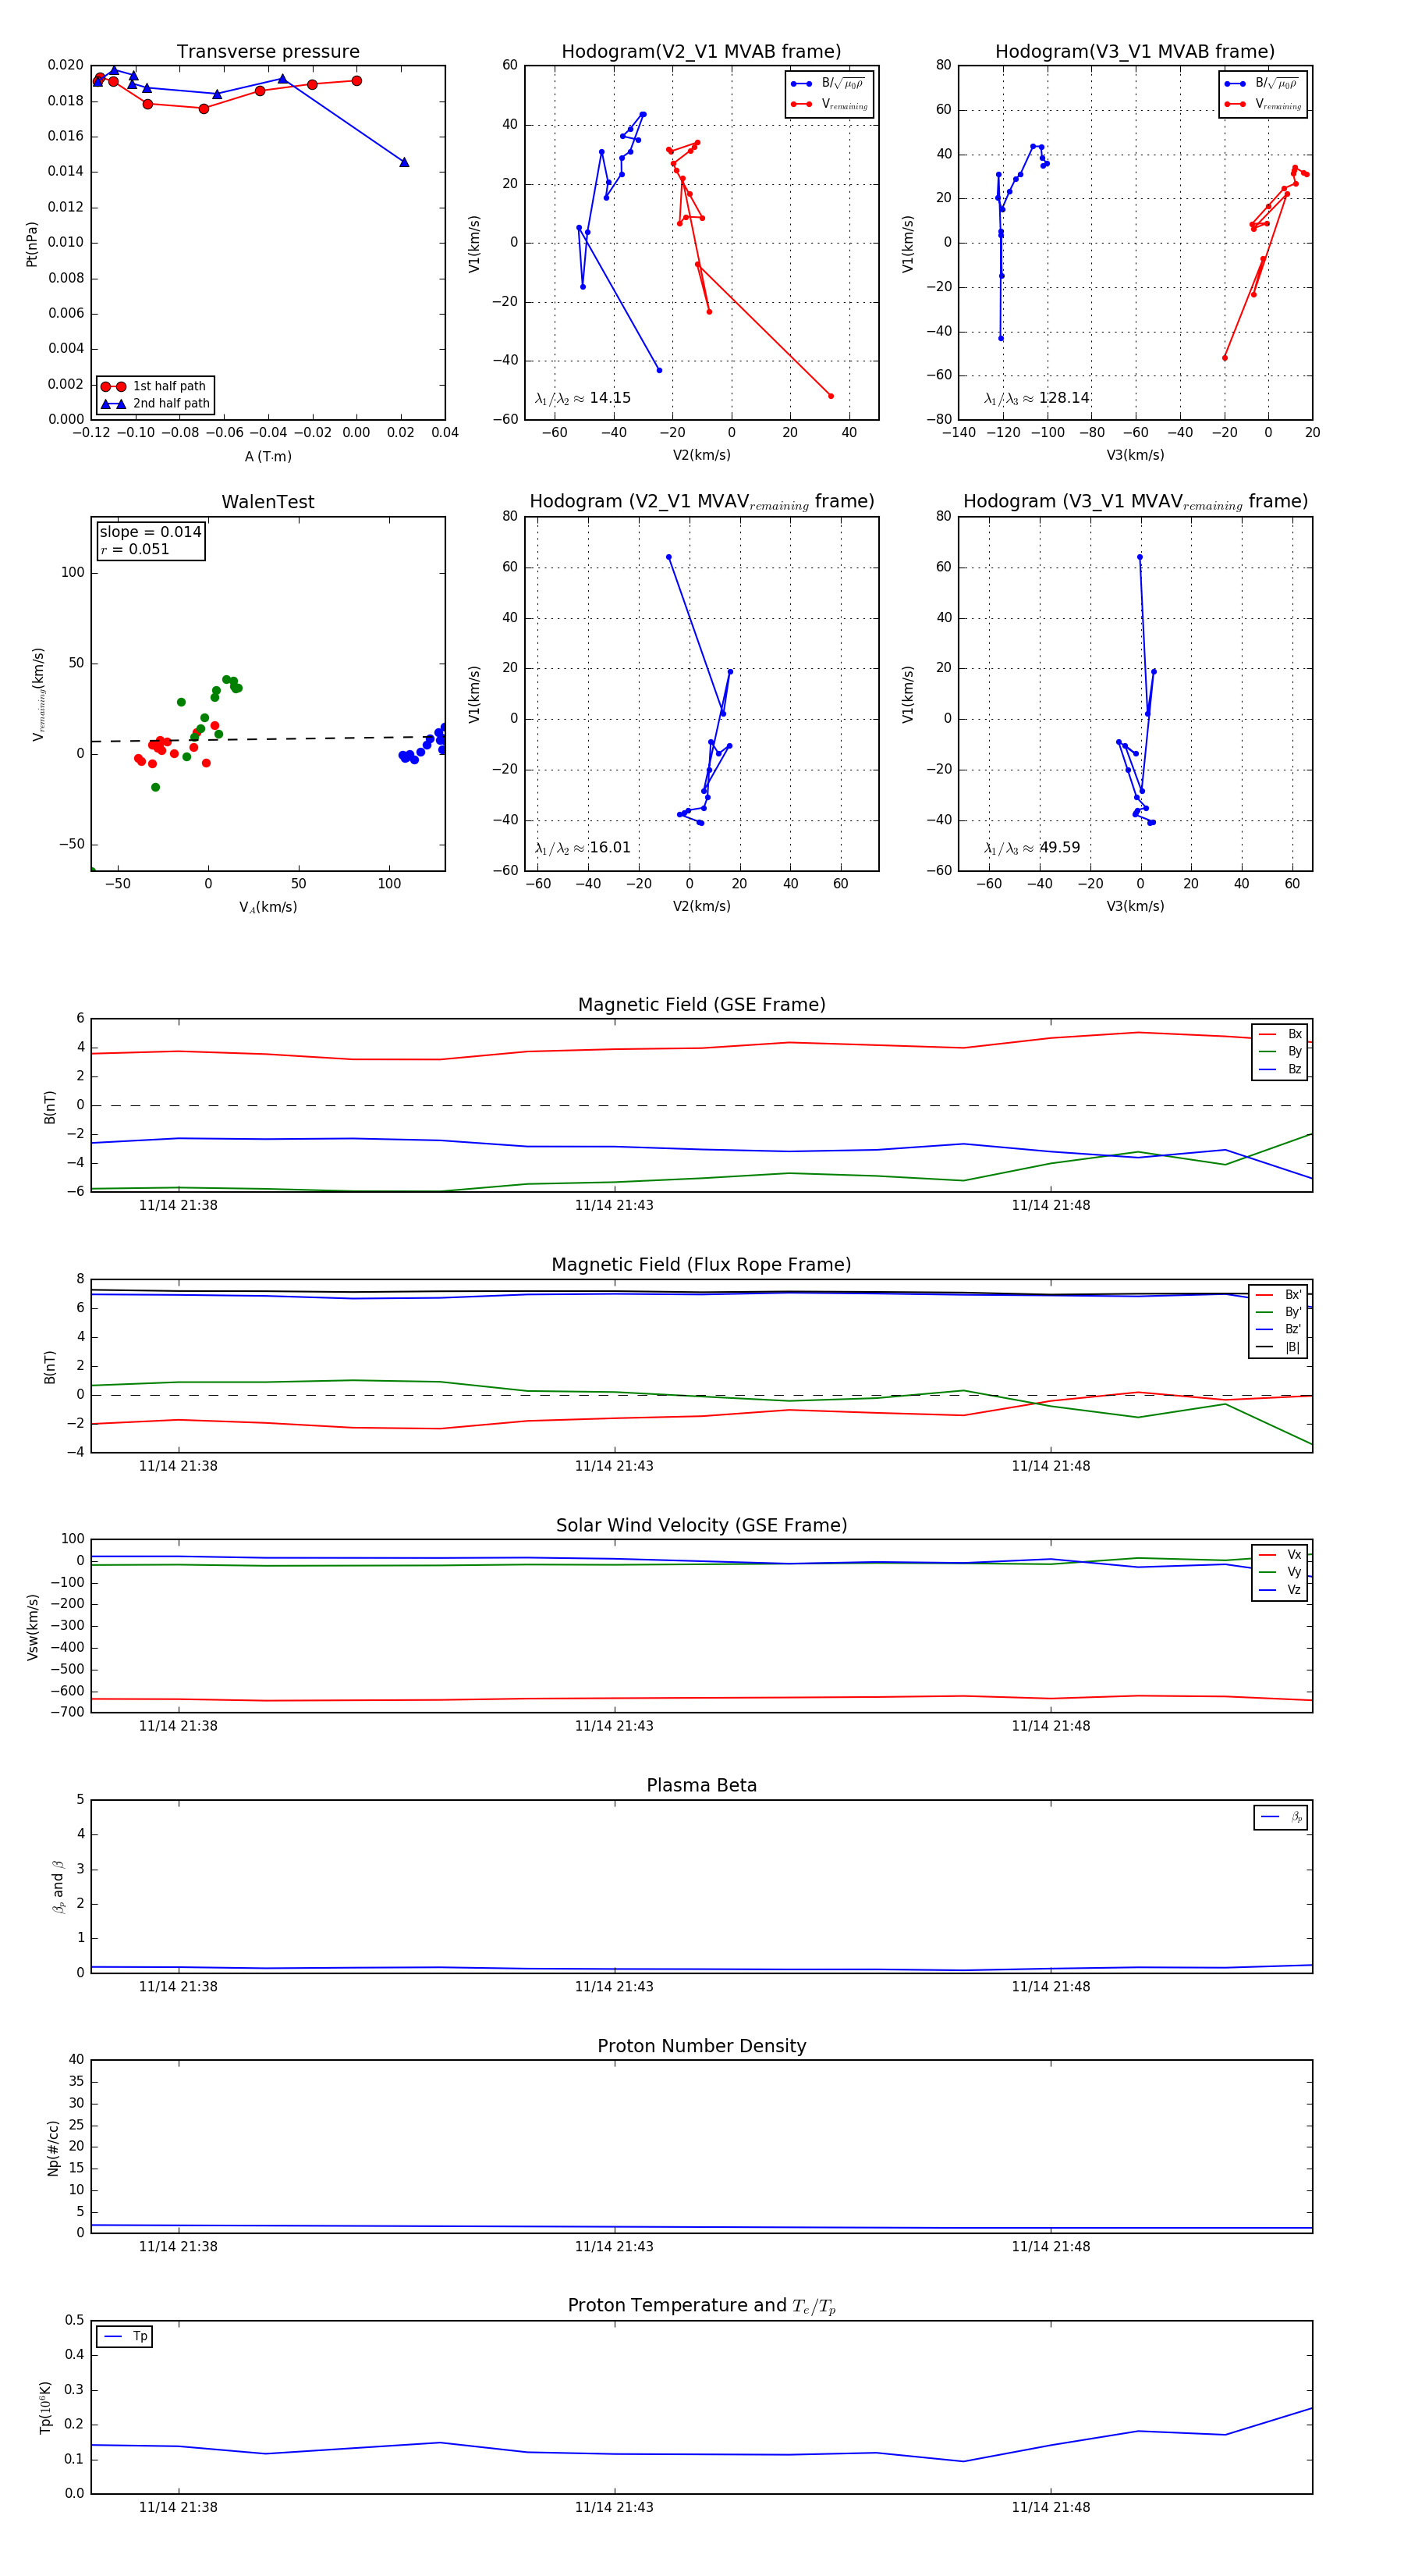Click the 'Solar Wind Velocity (GSE Frame)' title
The width and height of the screenshot is (1404, 2576).
pos(701,1525)
